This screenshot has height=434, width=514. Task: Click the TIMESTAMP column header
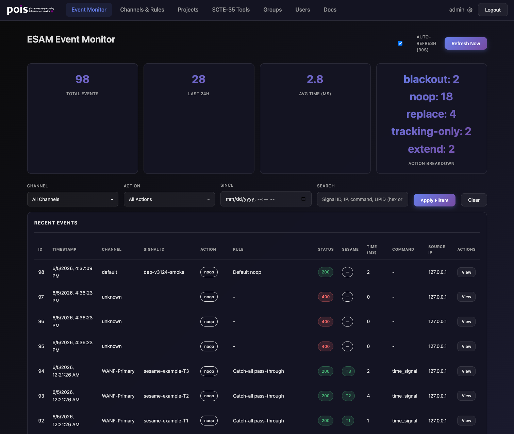click(x=64, y=249)
